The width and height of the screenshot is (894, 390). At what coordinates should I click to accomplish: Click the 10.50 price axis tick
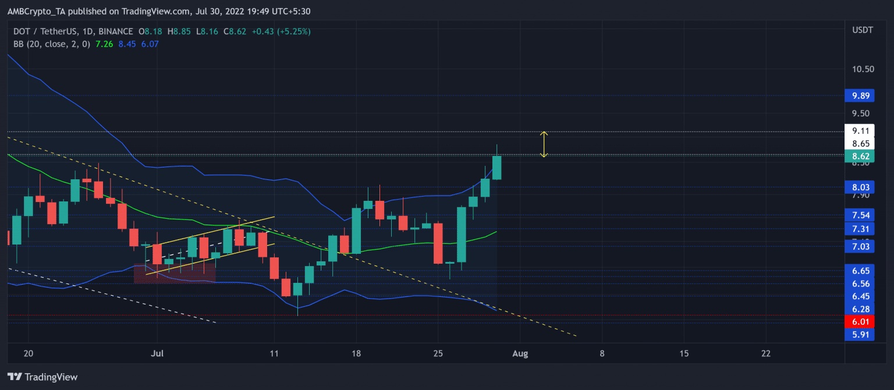[862, 69]
